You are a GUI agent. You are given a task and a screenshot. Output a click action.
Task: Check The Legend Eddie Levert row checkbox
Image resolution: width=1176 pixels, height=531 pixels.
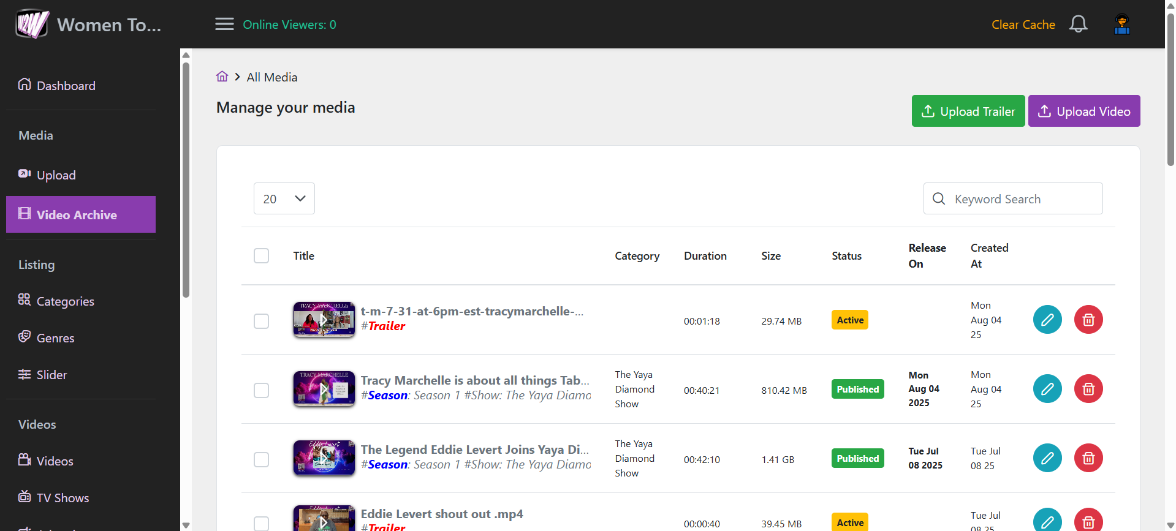pyautogui.click(x=261, y=459)
